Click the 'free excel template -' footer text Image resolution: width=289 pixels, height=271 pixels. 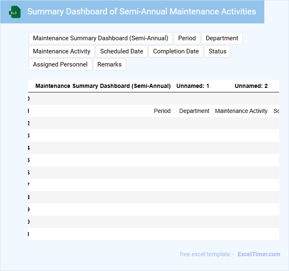(x=207, y=254)
